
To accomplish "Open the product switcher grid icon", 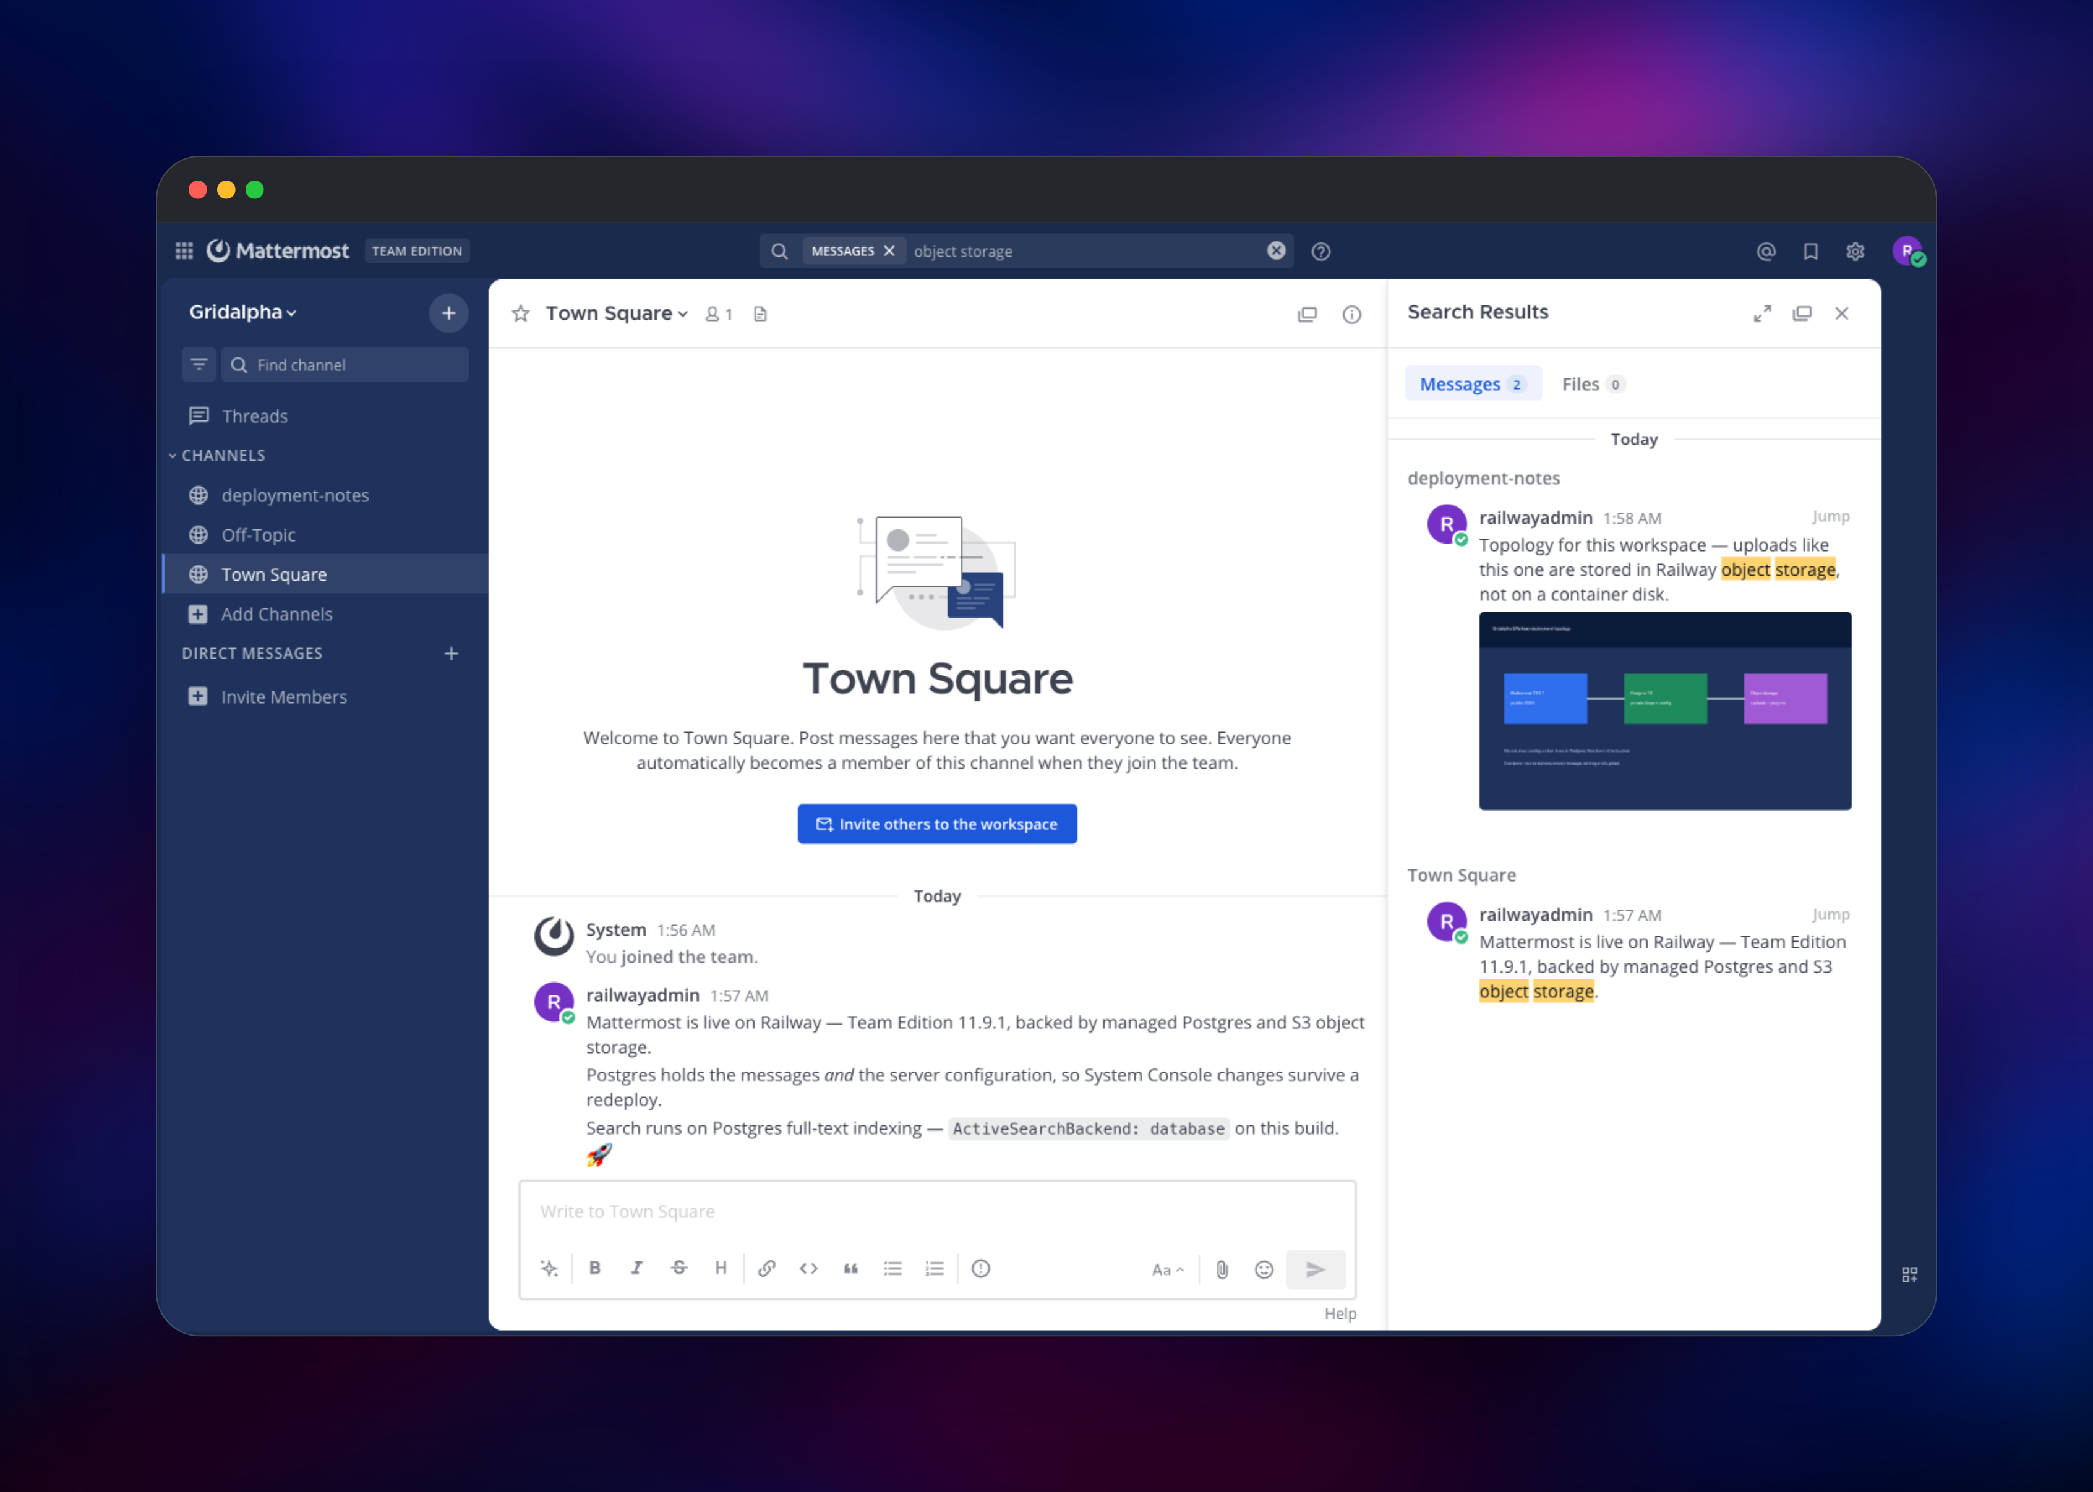I will click(x=184, y=251).
